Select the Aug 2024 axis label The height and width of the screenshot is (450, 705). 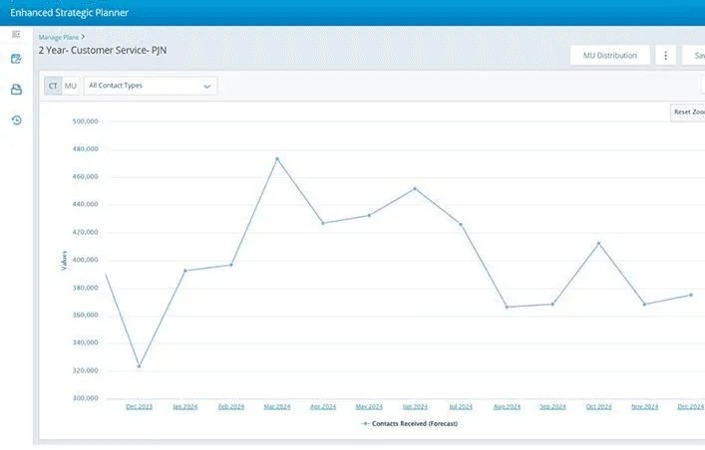pos(507,407)
